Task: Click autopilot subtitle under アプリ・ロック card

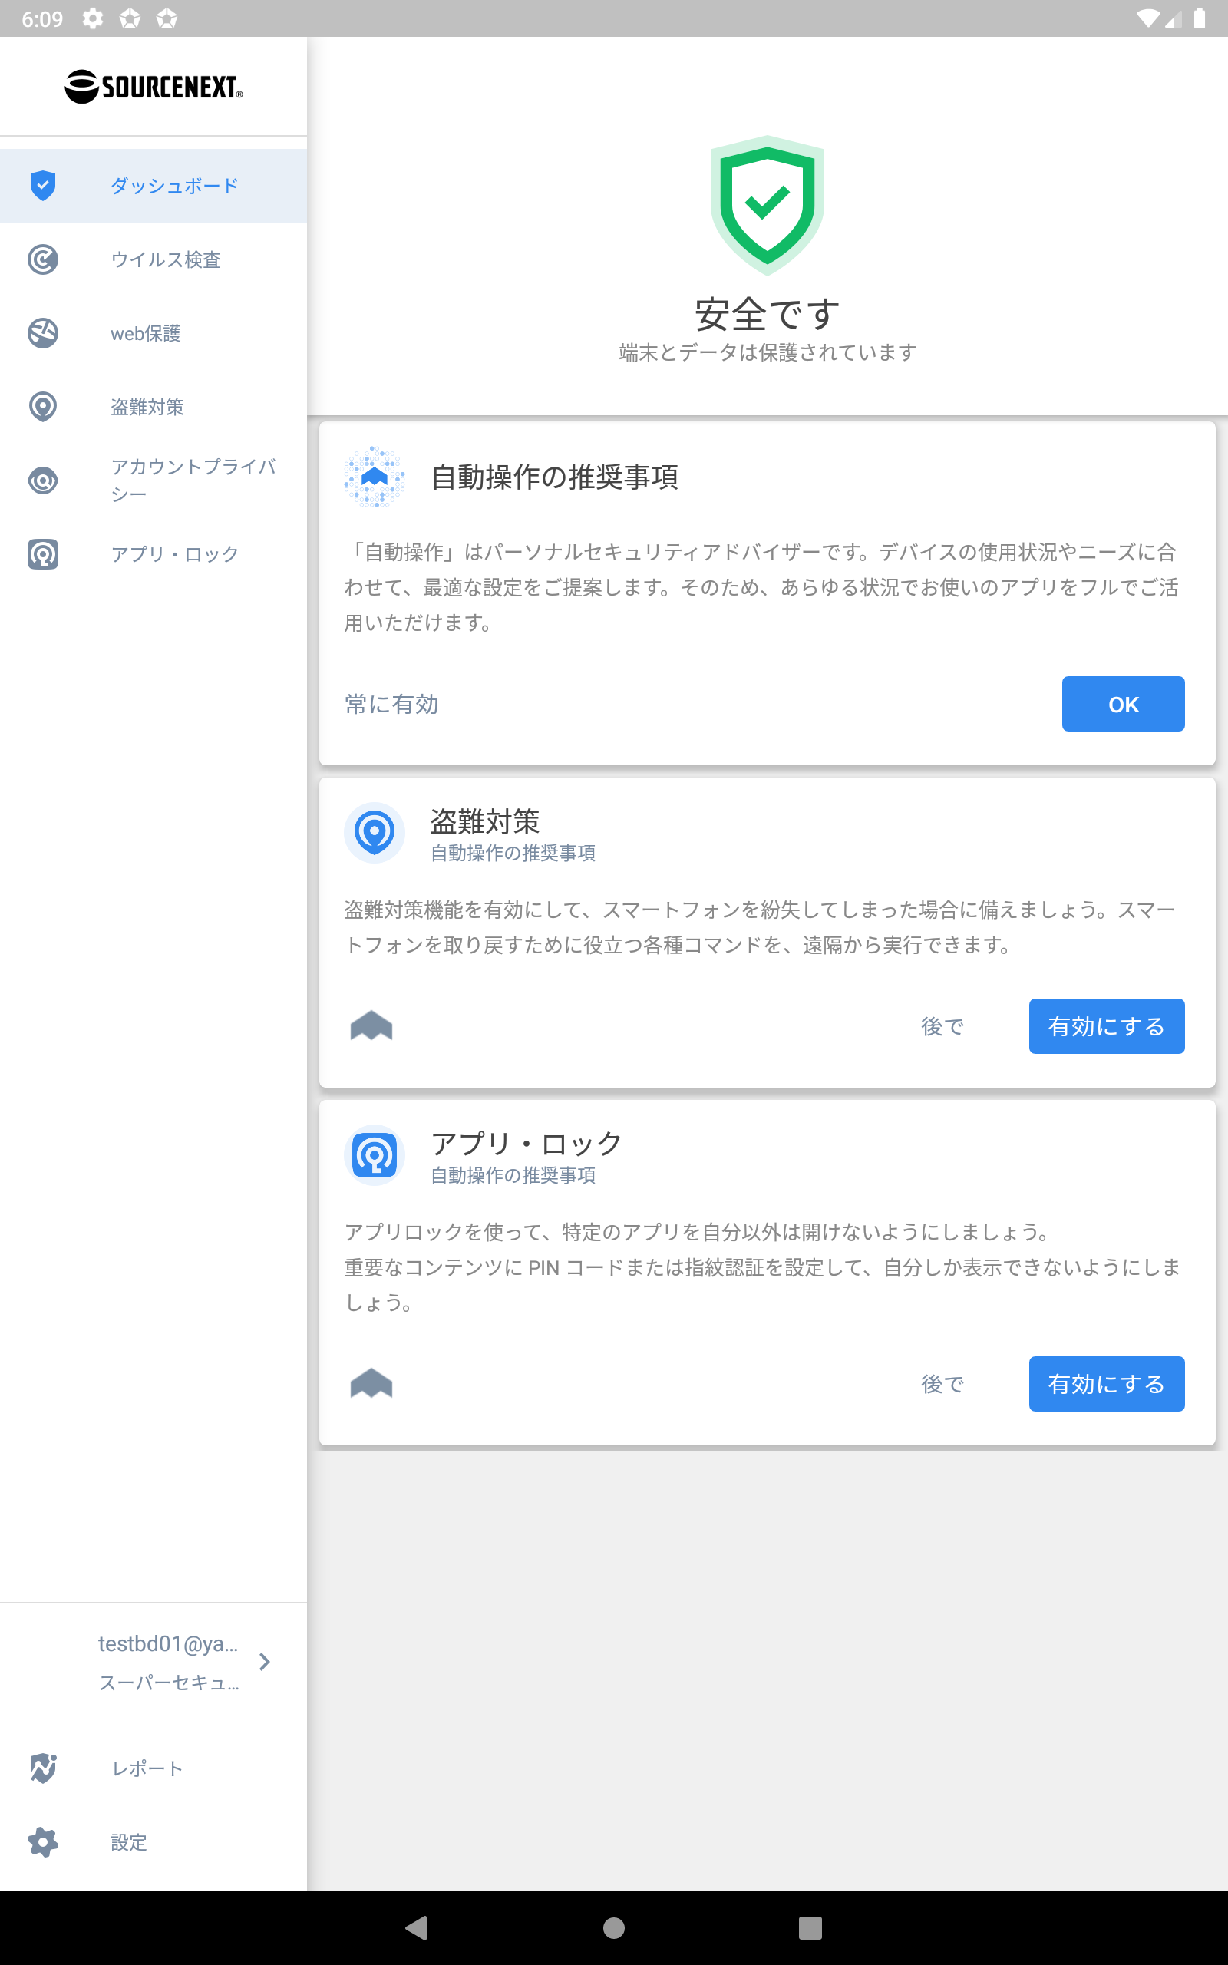Action: [513, 1176]
